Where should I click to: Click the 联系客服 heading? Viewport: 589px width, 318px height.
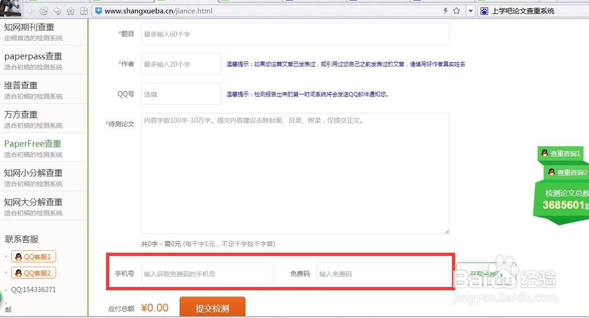pyautogui.click(x=22, y=239)
